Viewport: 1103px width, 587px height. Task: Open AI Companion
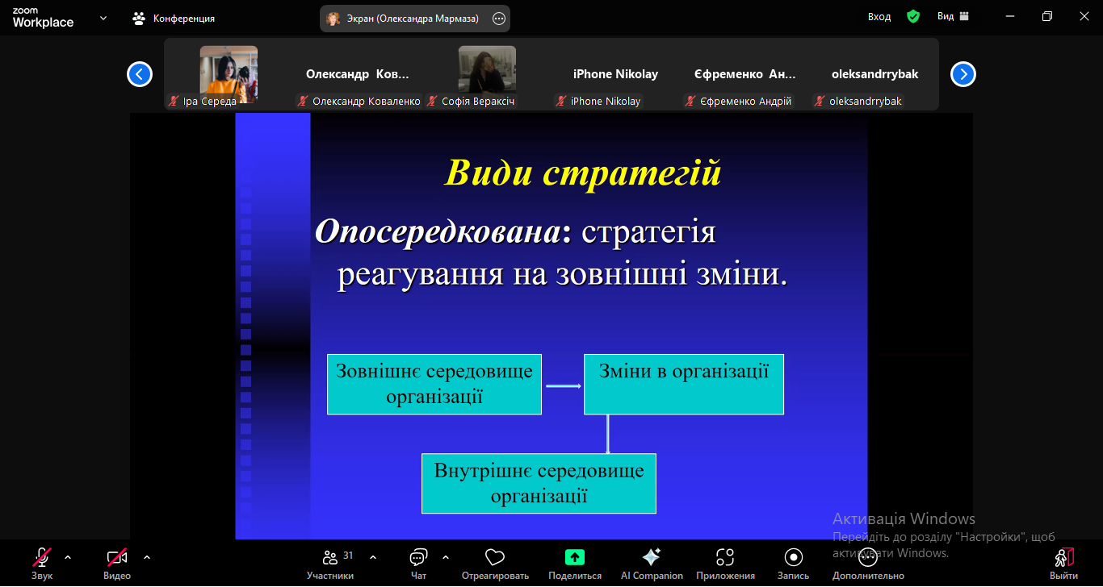[652, 564]
